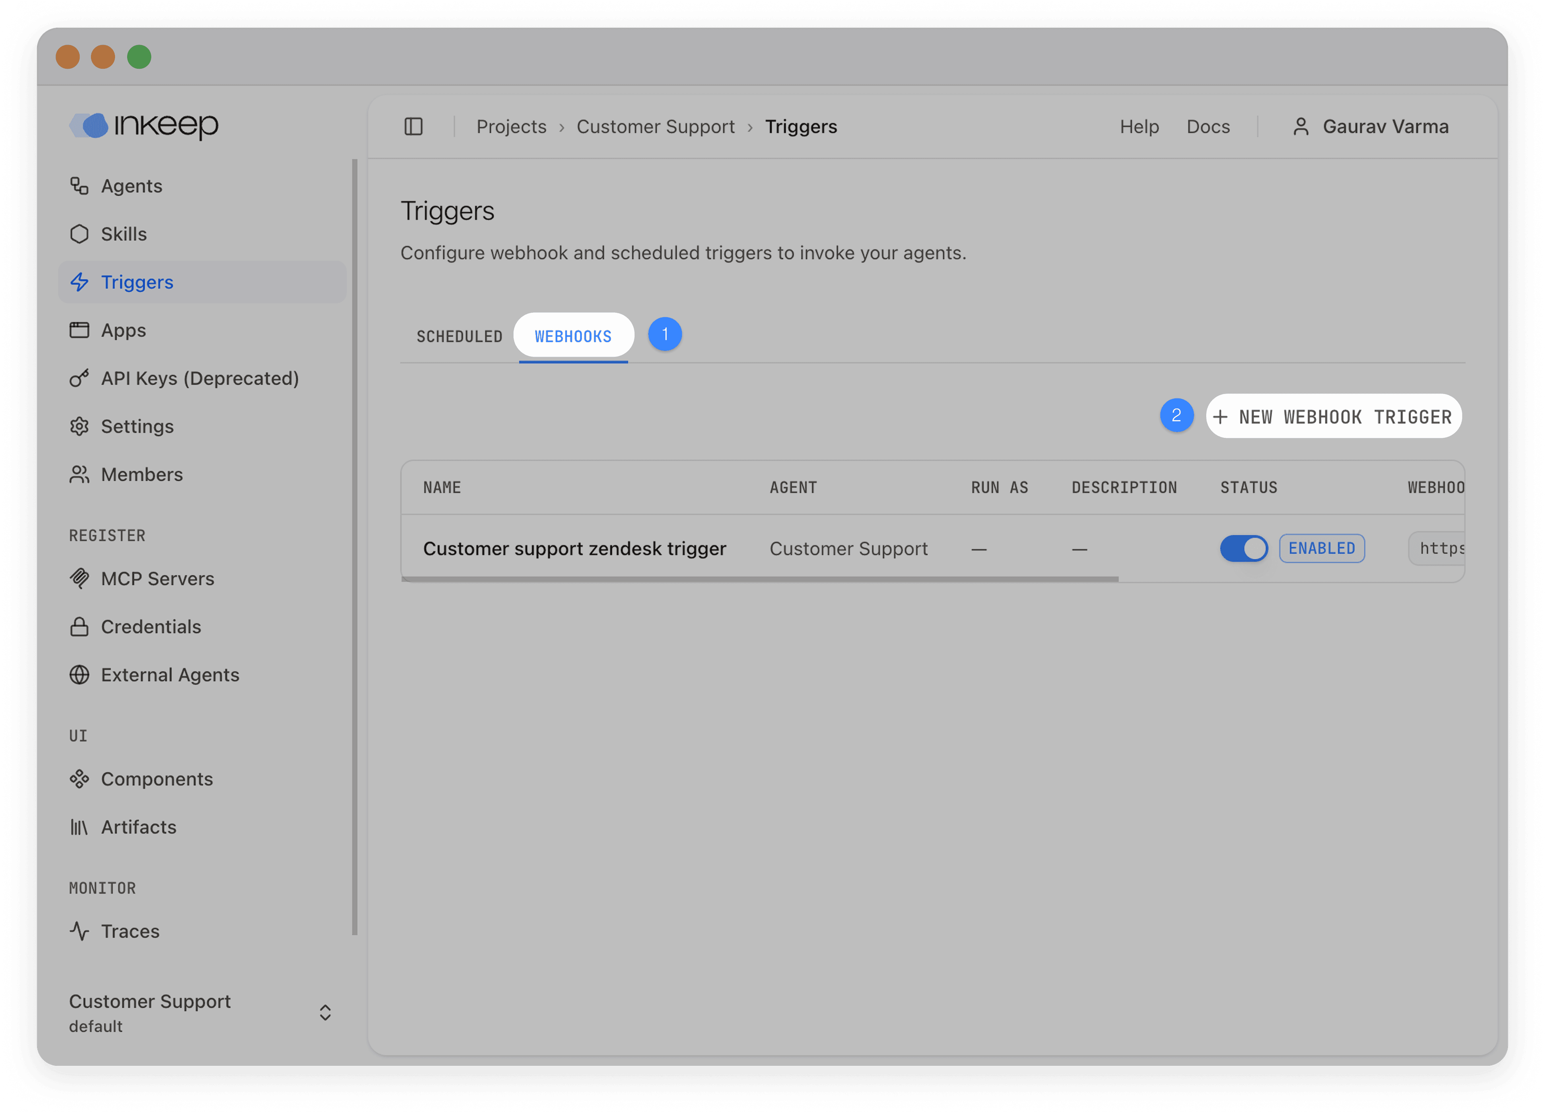Viewport: 1545px width, 1112px height.
Task: Open MCP Servers under Register
Action: 158,579
